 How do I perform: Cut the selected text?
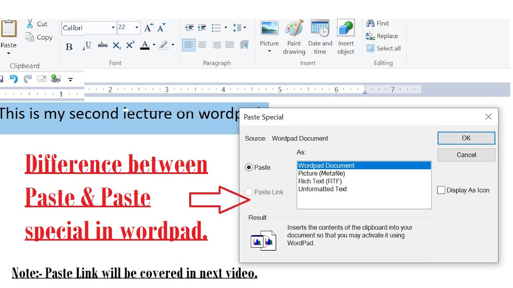pos(37,24)
